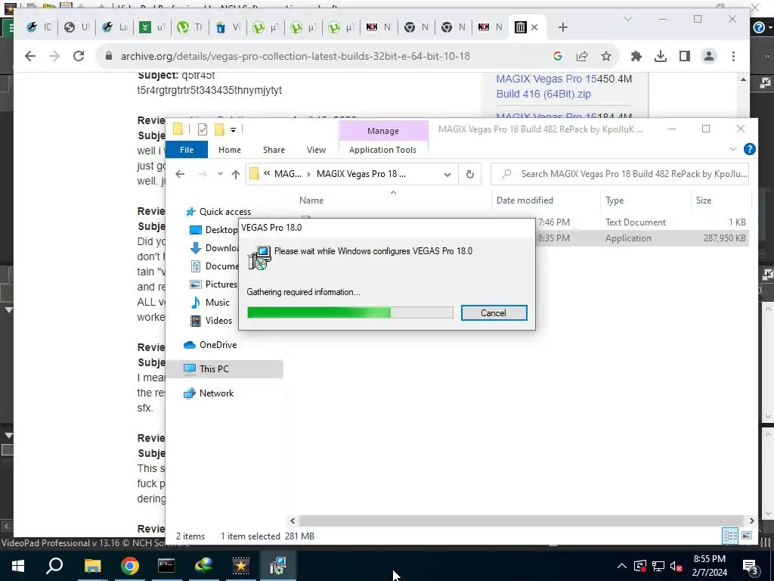Expand the Explorer address bar history dropdown
774x581 pixels.
(447, 175)
